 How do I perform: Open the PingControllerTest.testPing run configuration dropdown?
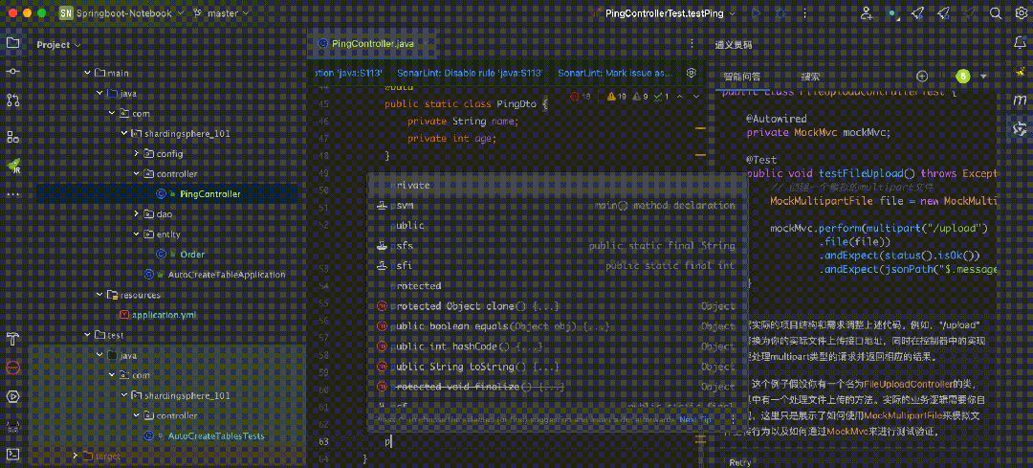[x=663, y=13]
